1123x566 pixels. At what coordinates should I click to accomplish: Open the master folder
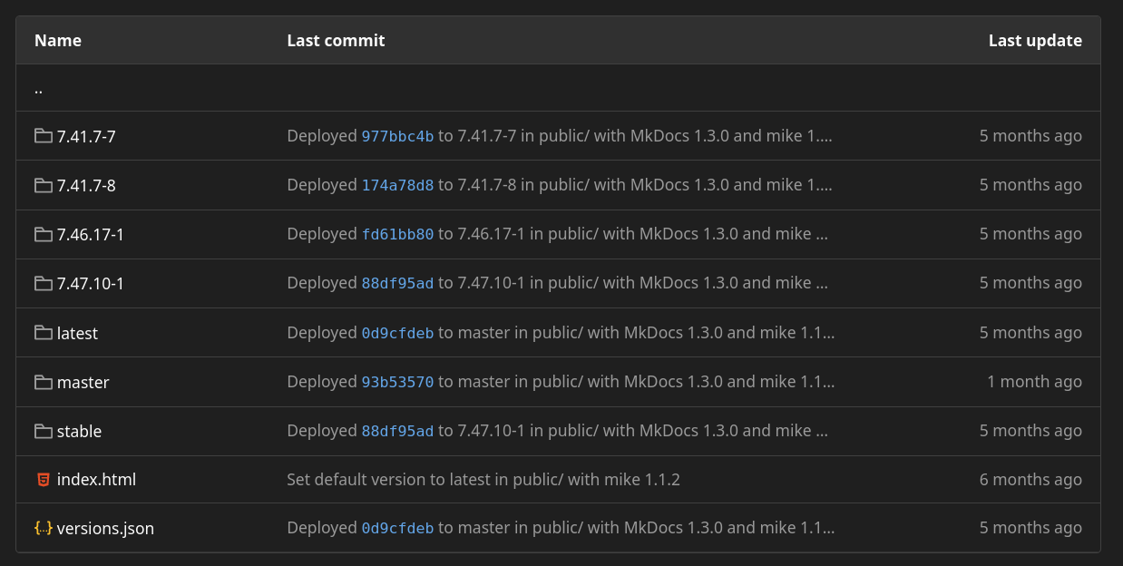point(83,382)
